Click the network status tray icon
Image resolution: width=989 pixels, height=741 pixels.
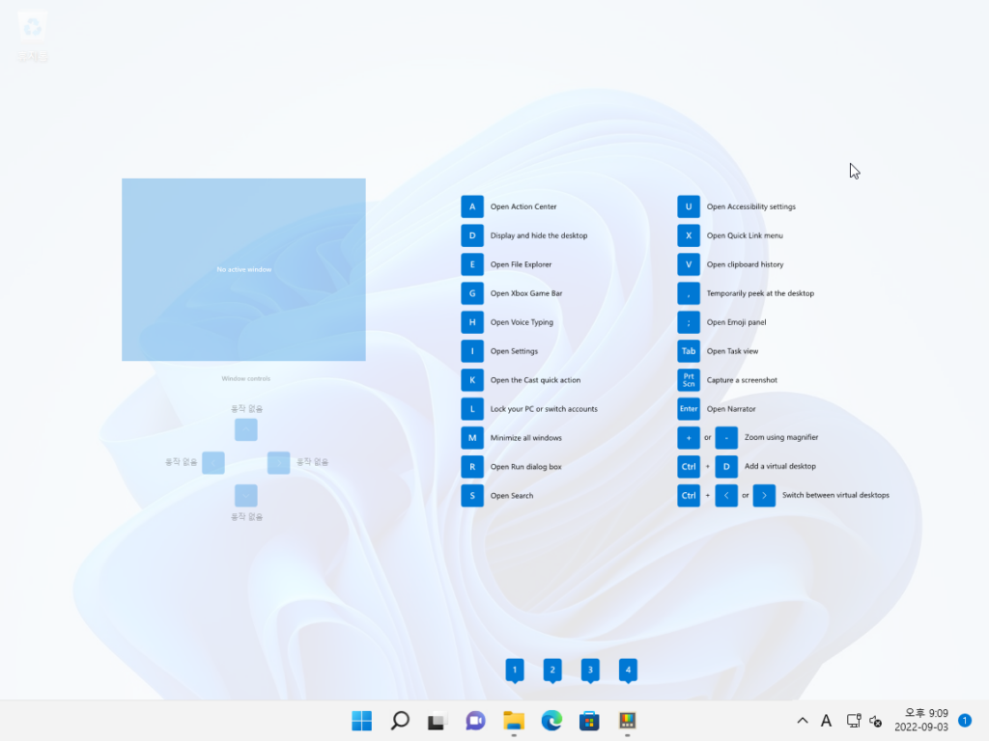click(853, 721)
